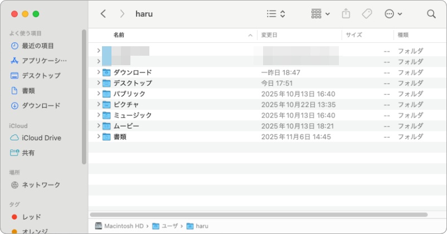This screenshot has height=234, width=447.
Task: Open AirDrop-style Recents item 最近の項目
Action: tap(37, 46)
